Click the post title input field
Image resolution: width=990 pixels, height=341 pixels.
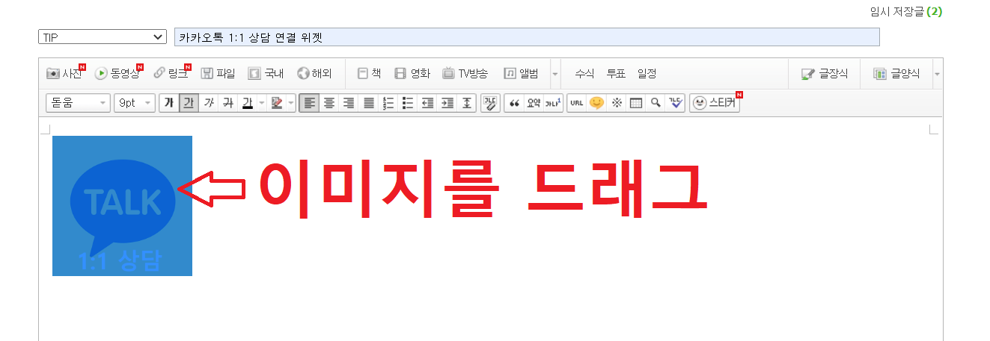tap(527, 37)
